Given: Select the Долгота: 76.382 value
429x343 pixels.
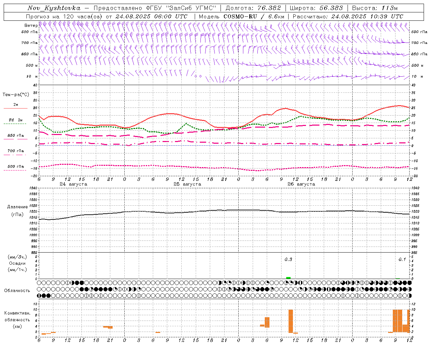Looking at the screenshot, I should (254, 8).
